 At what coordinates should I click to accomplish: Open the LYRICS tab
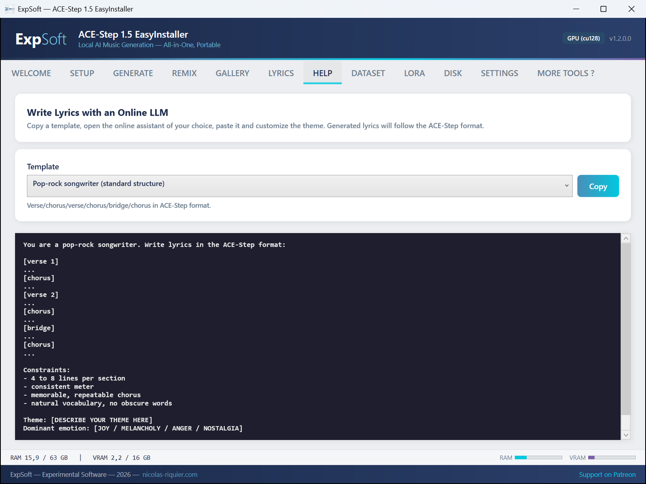281,73
